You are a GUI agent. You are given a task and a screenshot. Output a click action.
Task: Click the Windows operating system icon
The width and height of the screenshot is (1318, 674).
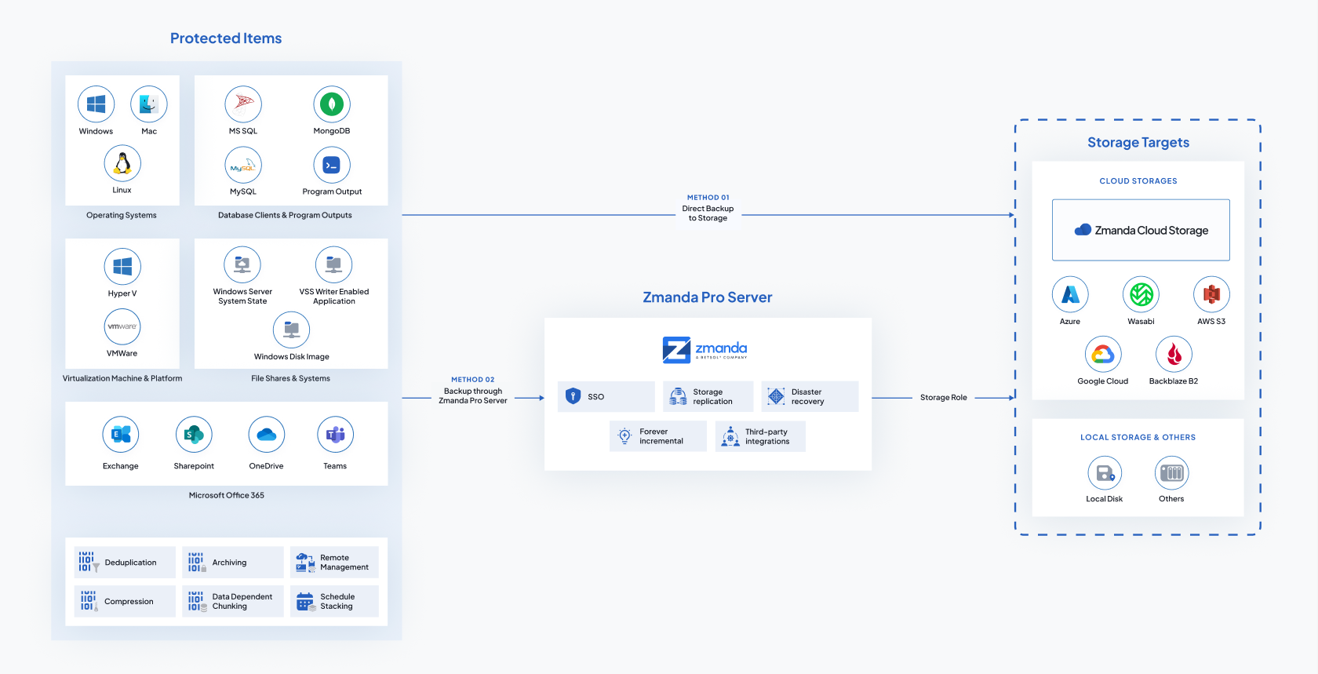(96, 104)
